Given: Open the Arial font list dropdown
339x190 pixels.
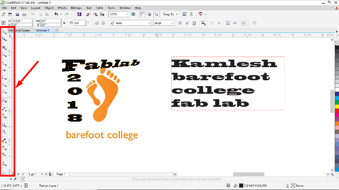Looking at the screenshot, I should [149, 23].
